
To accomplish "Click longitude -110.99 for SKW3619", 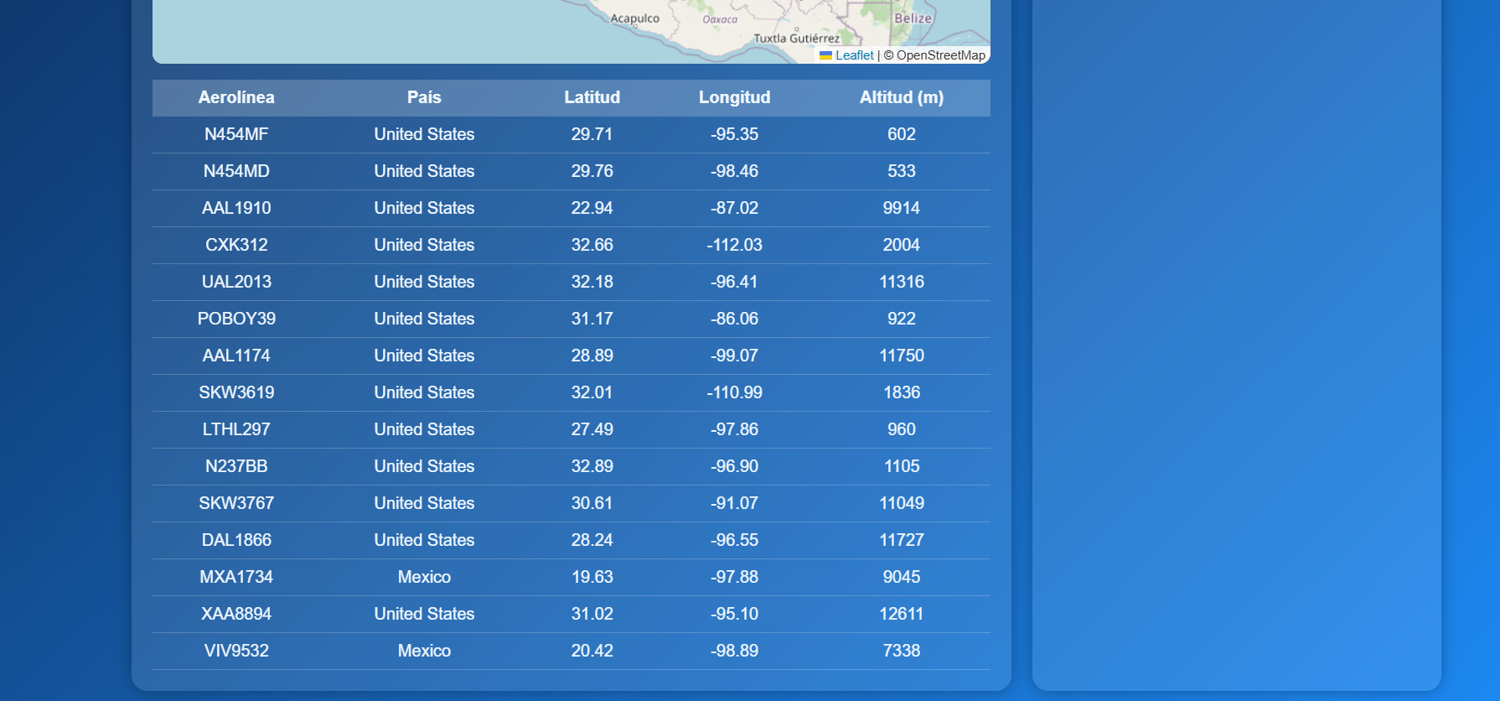I will (x=735, y=392).
